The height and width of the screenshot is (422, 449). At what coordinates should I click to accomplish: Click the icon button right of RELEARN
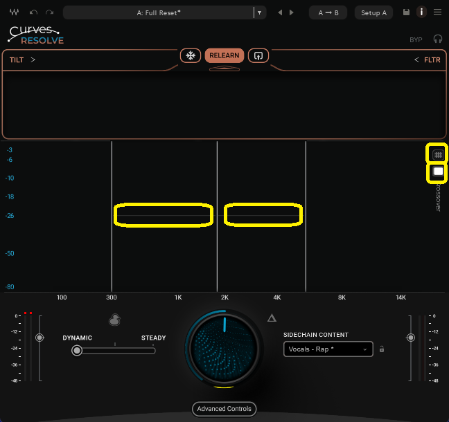(258, 55)
